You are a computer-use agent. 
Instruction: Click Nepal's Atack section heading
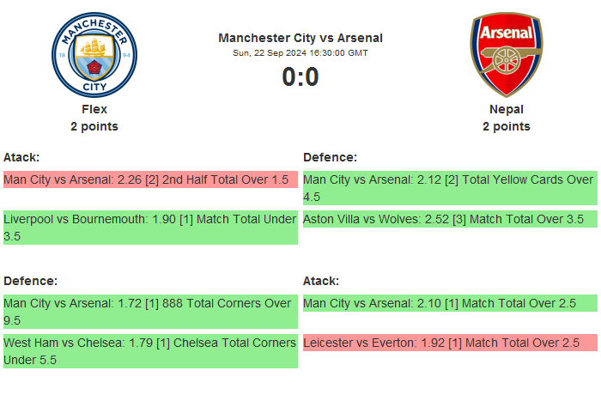pyautogui.click(x=321, y=281)
